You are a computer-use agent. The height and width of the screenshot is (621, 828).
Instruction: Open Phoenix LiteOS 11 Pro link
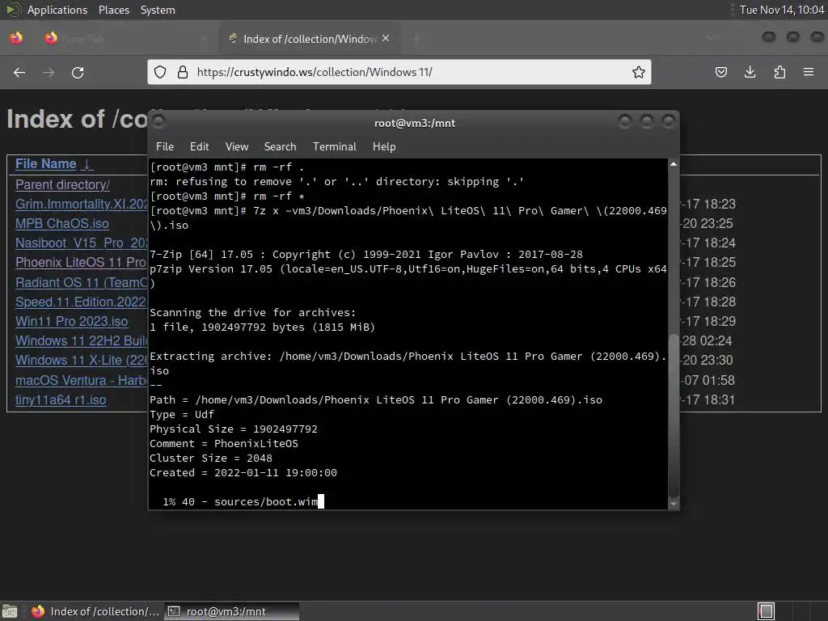pyautogui.click(x=82, y=263)
